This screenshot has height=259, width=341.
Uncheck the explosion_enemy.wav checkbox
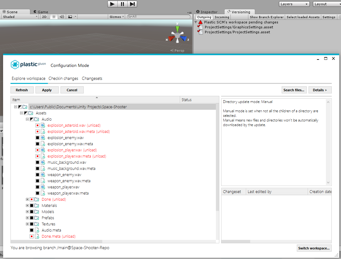click(37, 138)
